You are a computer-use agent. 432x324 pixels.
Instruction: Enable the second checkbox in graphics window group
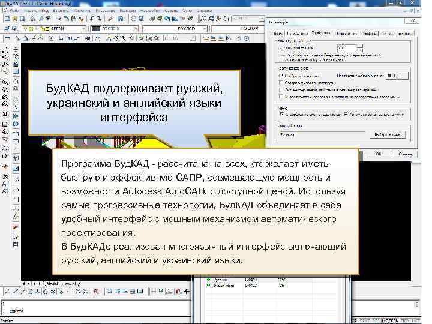[281, 83]
